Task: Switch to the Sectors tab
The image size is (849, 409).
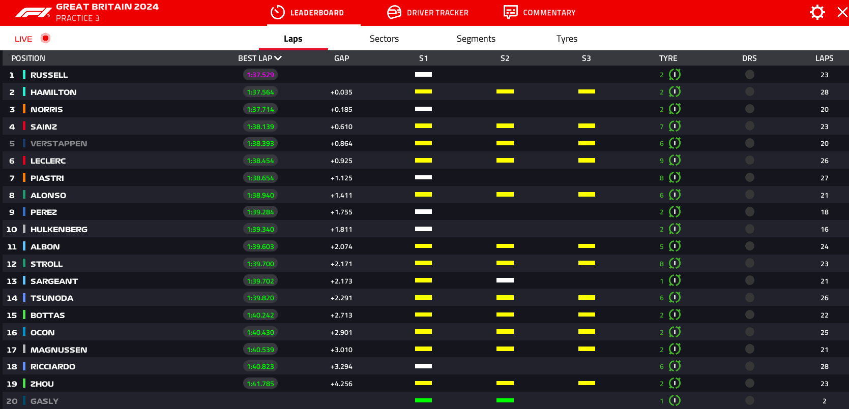Action: coord(384,39)
